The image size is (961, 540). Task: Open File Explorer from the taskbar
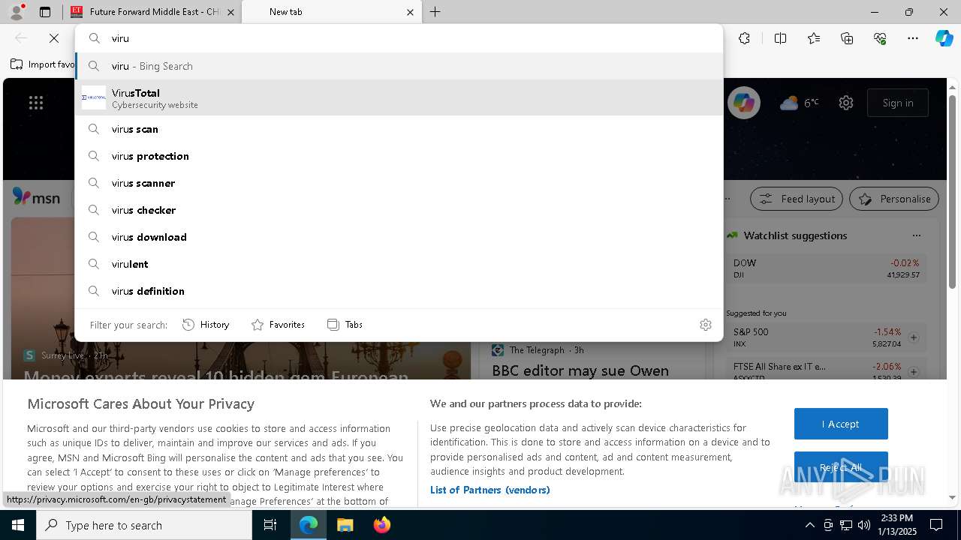click(x=345, y=525)
